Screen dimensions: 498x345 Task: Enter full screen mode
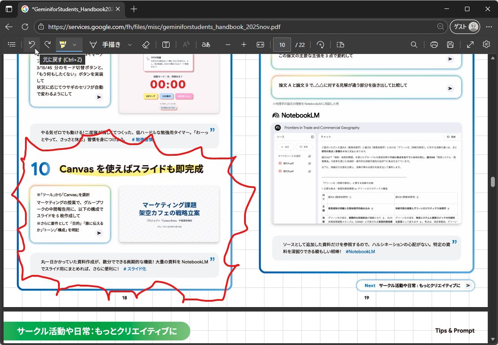[x=469, y=44]
